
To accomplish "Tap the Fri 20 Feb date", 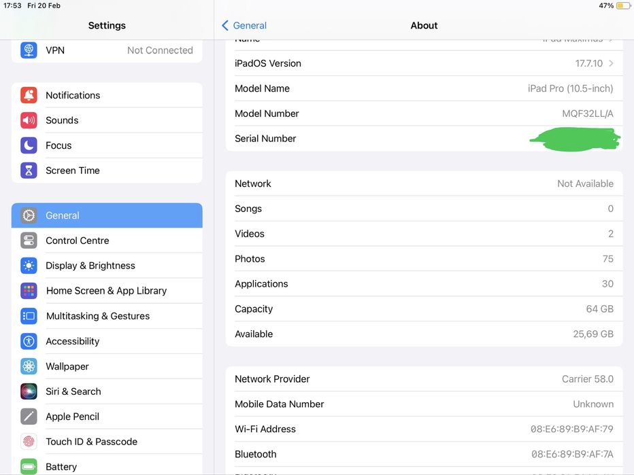I will [44, 5].
